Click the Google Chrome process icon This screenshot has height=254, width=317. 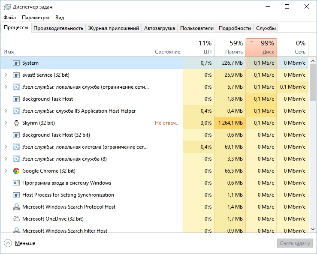(x=16, y=171)
